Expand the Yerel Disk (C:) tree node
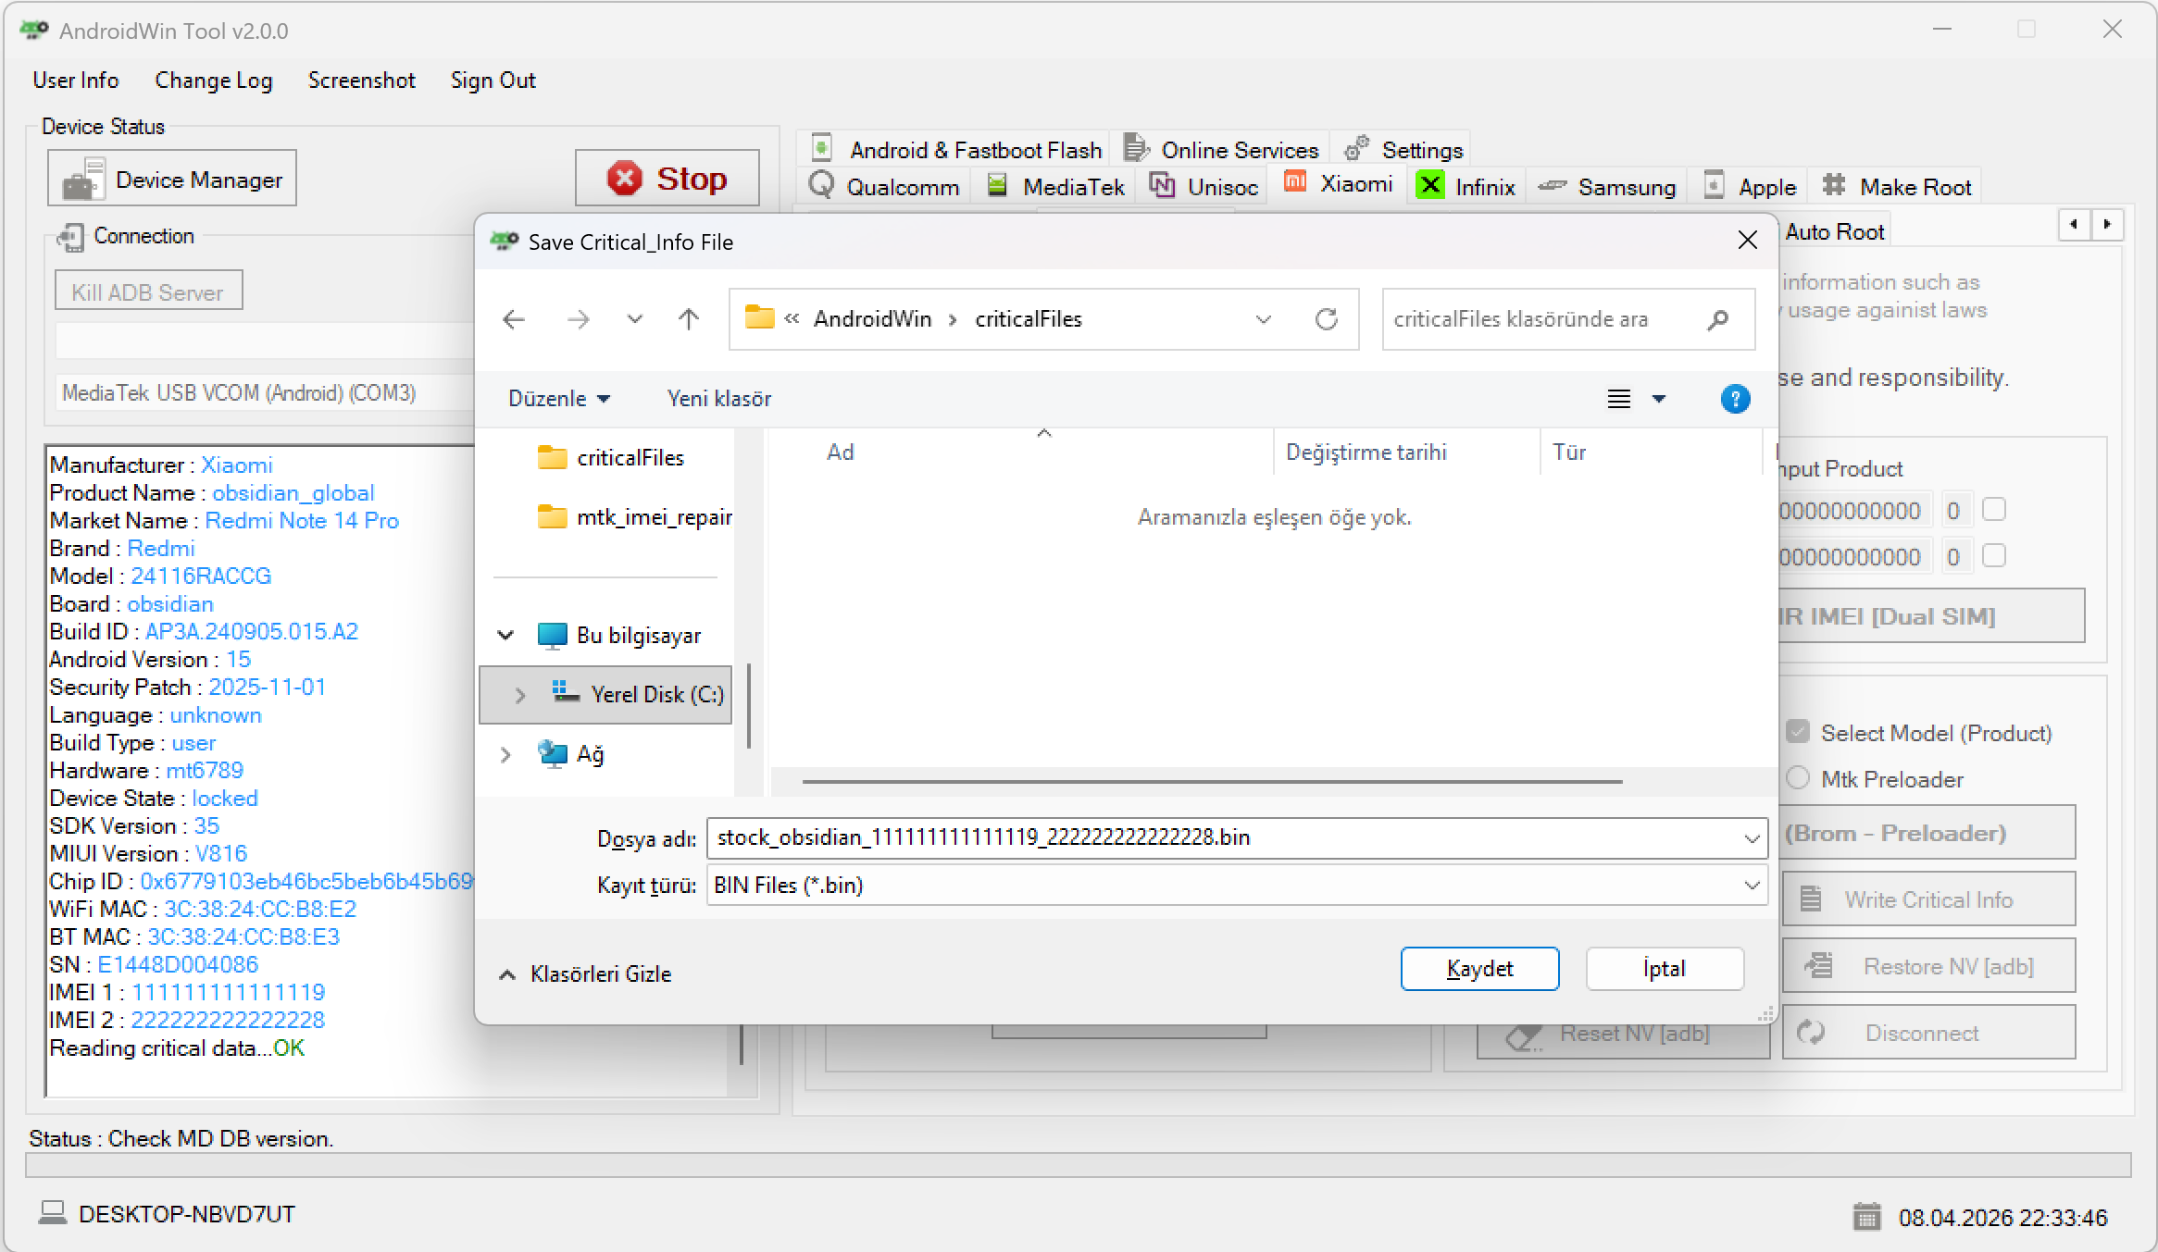The height and width of the screenshot is (1252, 2158). click(519, 695)
